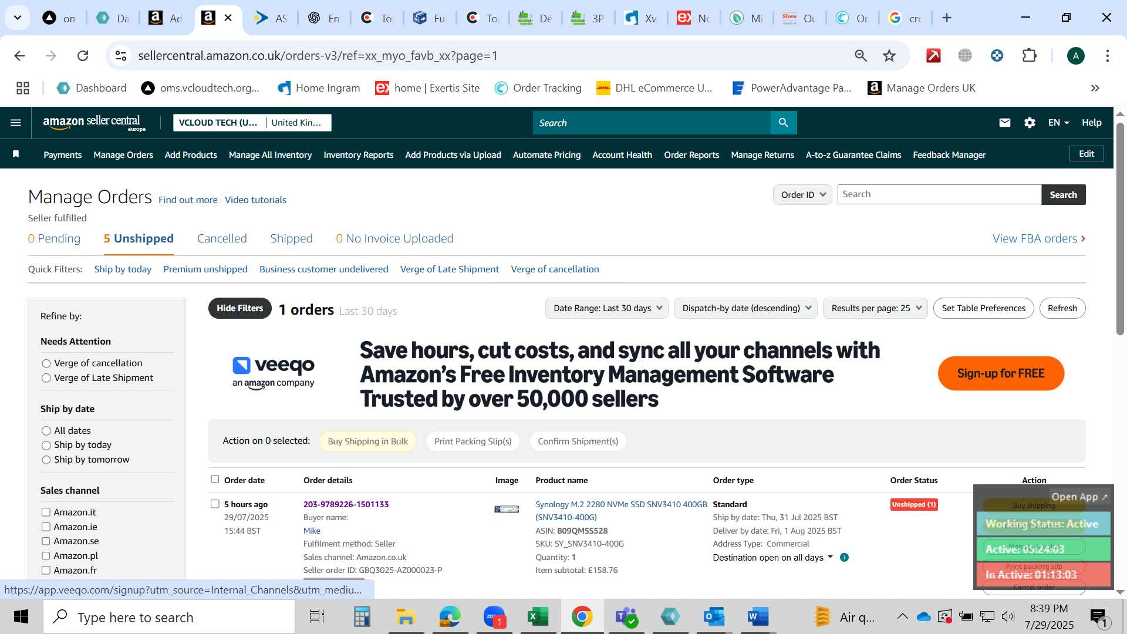This screenshot has height=634, width=1127.
Task: Open new browser tab with plus icon
Action: pyautogui.click(x=946, y=18)
